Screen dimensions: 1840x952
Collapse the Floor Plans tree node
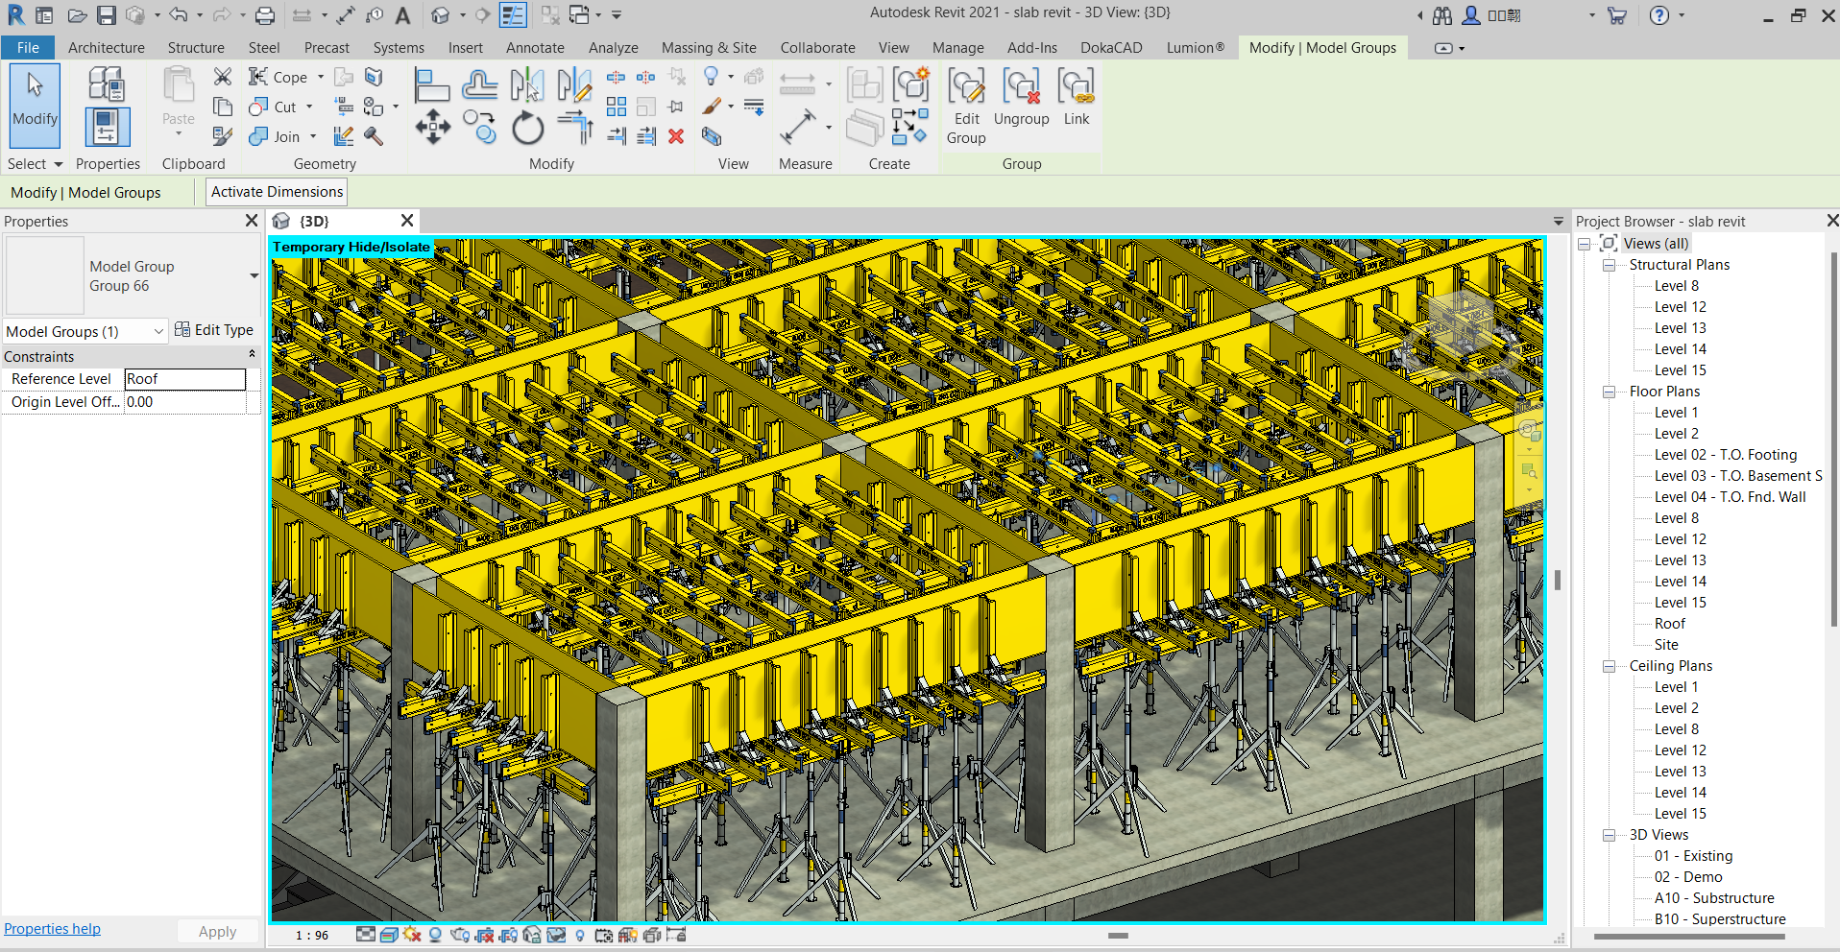[1609, 392]
